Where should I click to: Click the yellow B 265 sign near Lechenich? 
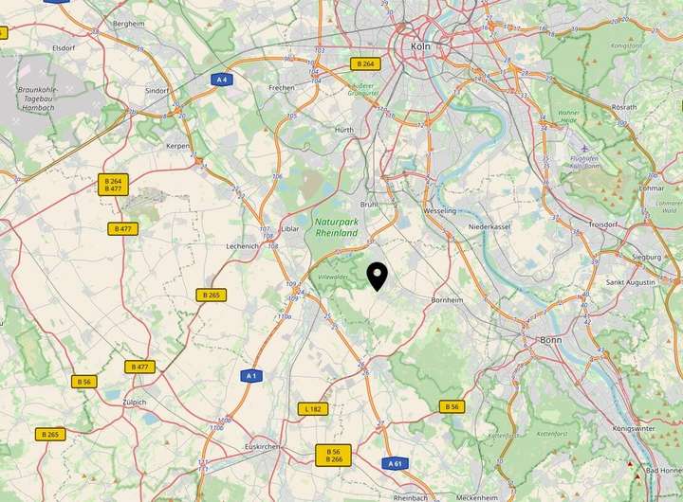pos(212,295)
